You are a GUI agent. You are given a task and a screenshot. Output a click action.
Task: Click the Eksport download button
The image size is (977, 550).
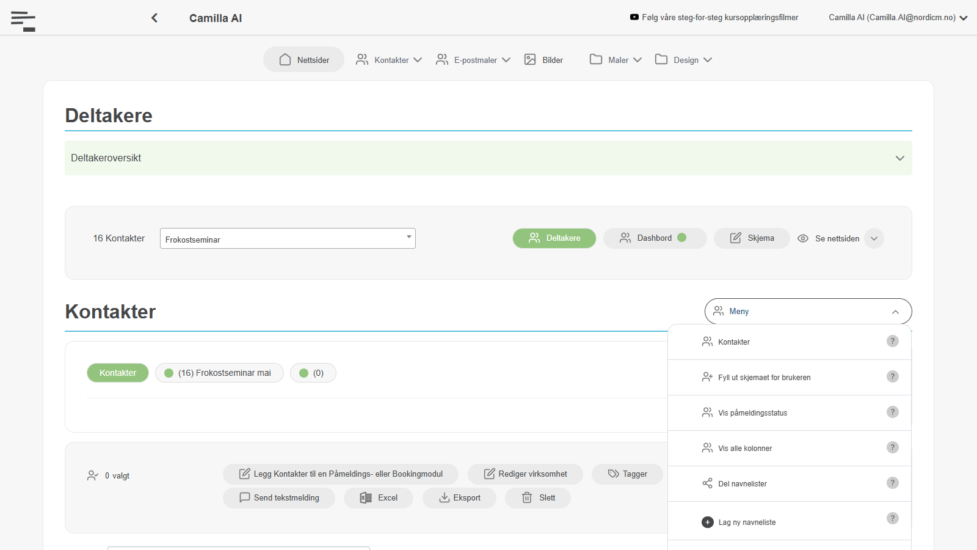(x=459, y=497)
